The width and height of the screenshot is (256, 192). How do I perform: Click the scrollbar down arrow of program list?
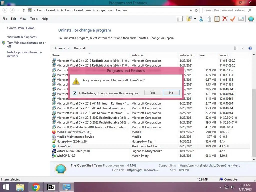click(x=254, y=159)
